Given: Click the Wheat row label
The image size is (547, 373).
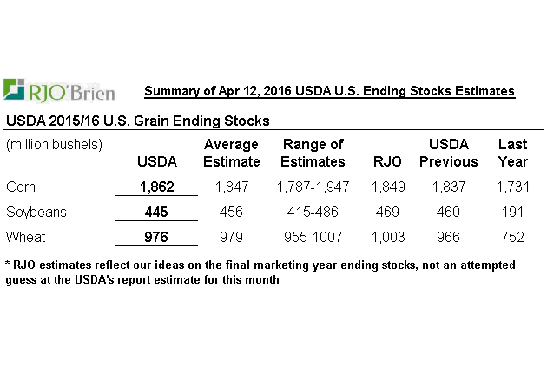Looking at the screenshot, I should pyautogui.click(x=24, y=237).
